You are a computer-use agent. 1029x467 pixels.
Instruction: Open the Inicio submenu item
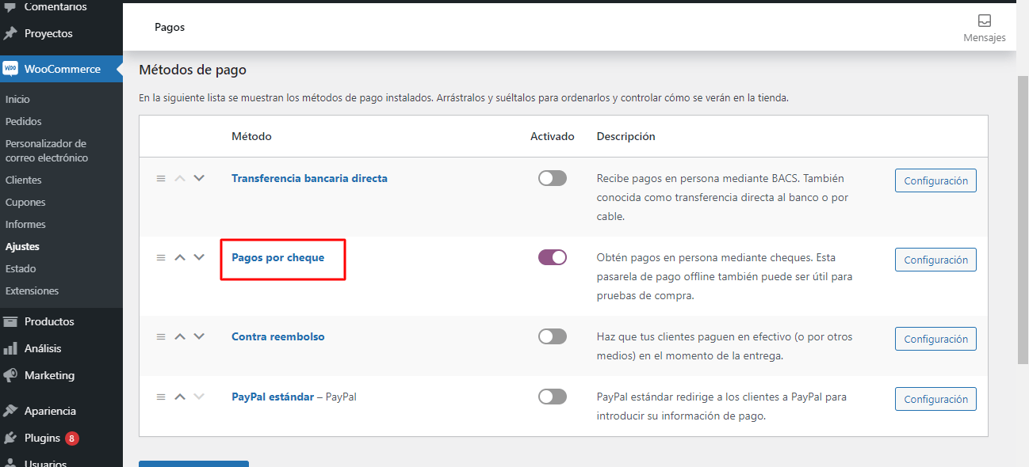(17, 99)
